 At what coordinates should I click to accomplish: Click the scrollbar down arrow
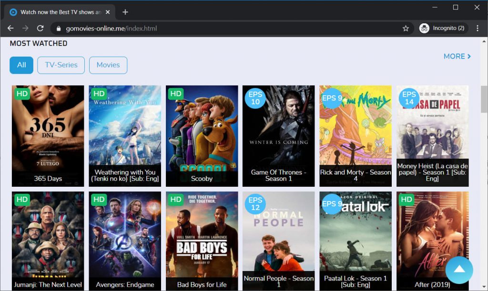point(484,287)
